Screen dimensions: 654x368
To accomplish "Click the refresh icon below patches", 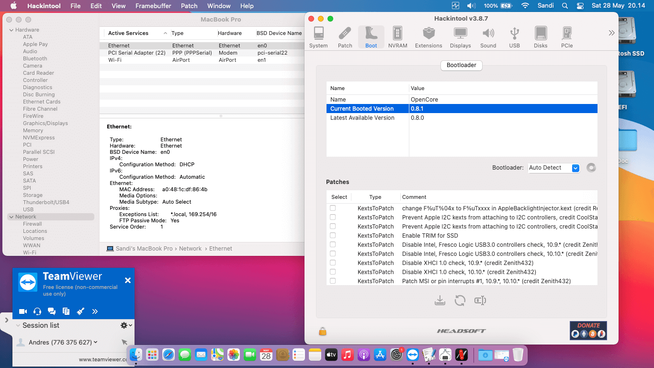I will [x=460, y=300].
